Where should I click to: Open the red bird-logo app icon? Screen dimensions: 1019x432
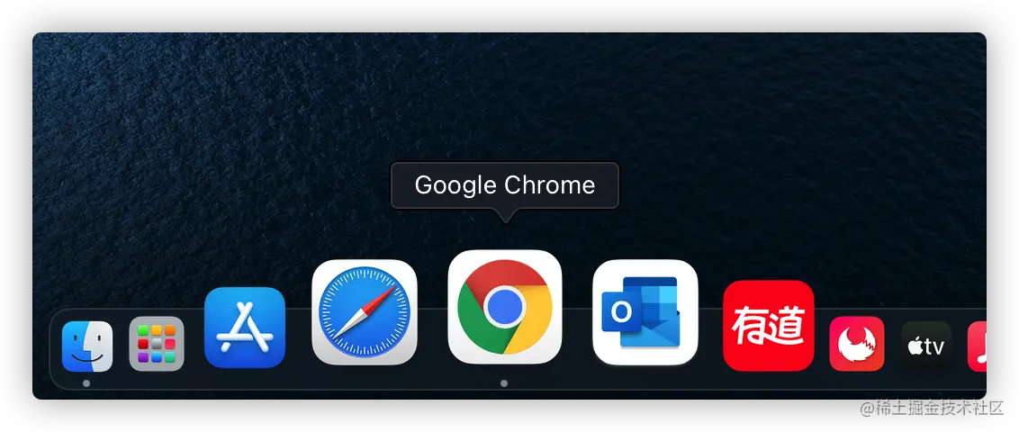(857, 344)
